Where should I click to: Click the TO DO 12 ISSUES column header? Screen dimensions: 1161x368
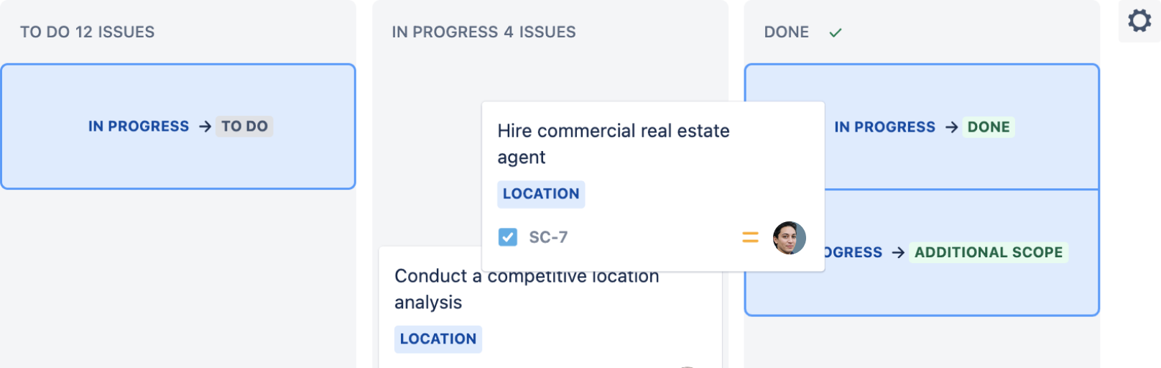(x=87, y=32)
